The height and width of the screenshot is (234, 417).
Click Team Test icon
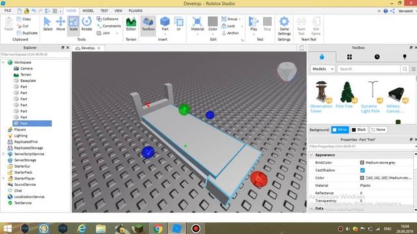pos(301,26)
